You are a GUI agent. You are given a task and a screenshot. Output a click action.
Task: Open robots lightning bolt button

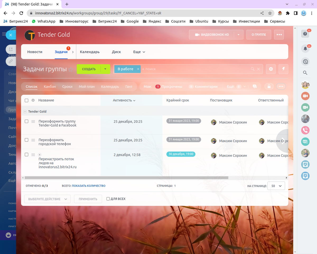click(x=284, y=69)
